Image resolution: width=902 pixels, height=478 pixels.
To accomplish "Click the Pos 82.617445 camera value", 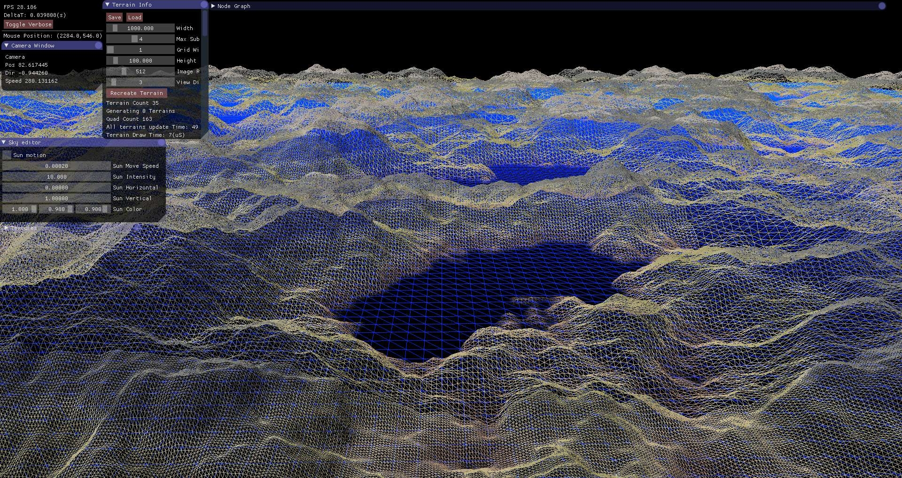I will pyautogui.click(x=26, y=65).
